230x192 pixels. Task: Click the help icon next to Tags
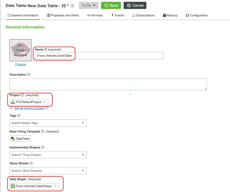coord(19,116)
